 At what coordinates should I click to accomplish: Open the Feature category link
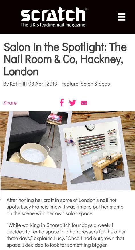click(70, 84)
